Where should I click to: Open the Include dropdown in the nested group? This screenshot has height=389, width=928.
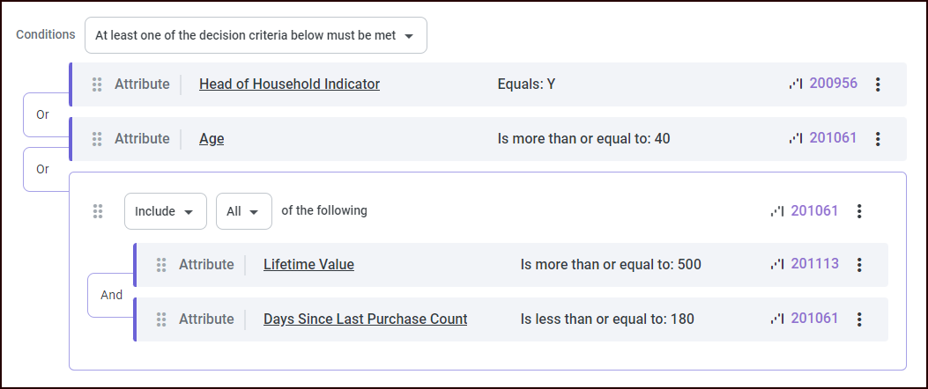point(165,211)
